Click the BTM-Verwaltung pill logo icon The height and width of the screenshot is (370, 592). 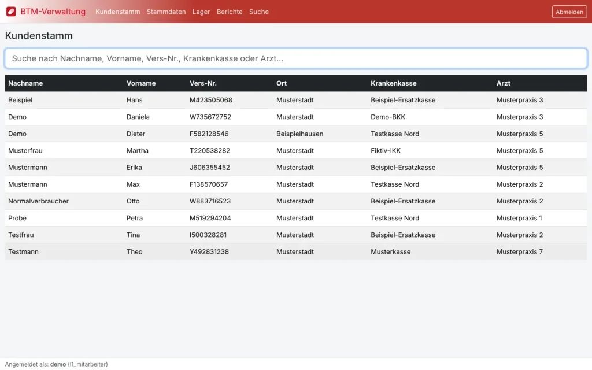click(x=11, y=12)
